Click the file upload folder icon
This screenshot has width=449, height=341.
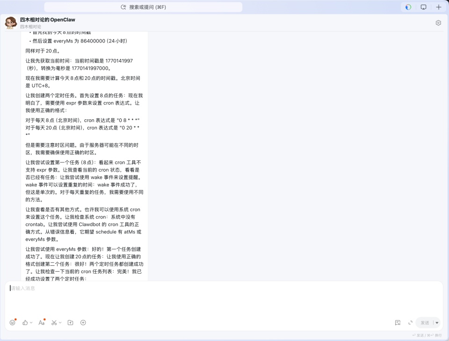(x=71, y=323)
